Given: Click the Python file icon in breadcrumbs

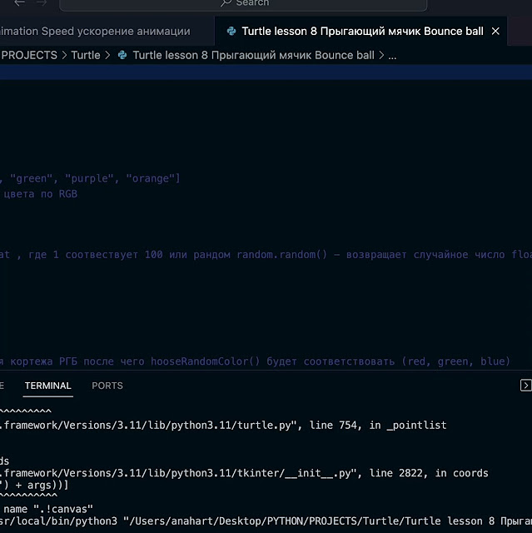Looking at the screenshot, I should tap(122, 56).
